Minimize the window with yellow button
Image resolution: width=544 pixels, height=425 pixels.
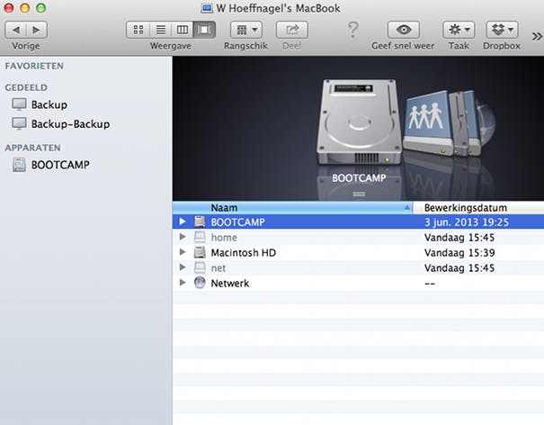pyautogui.click(x=25, y=8)
